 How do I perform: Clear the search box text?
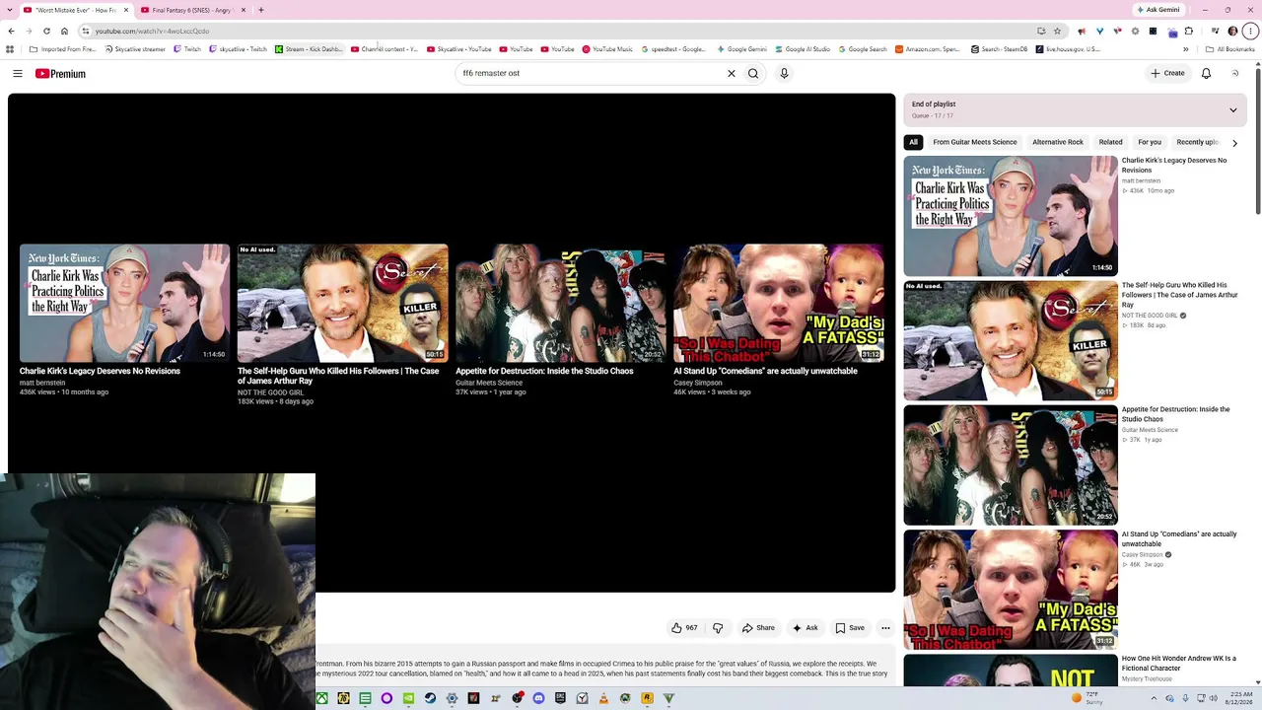pyautogui.click(x=732, y=73)
